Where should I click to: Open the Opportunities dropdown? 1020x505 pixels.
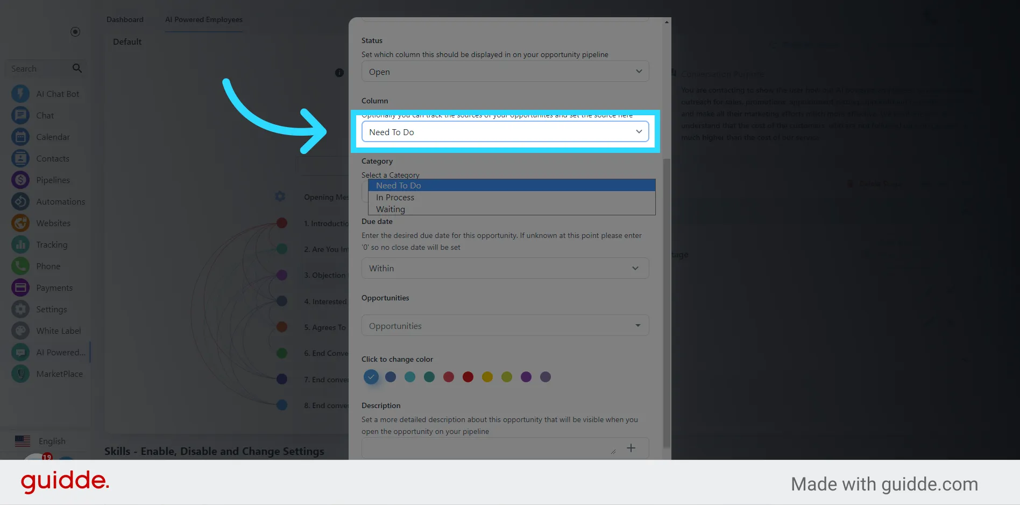pos(505,326)
